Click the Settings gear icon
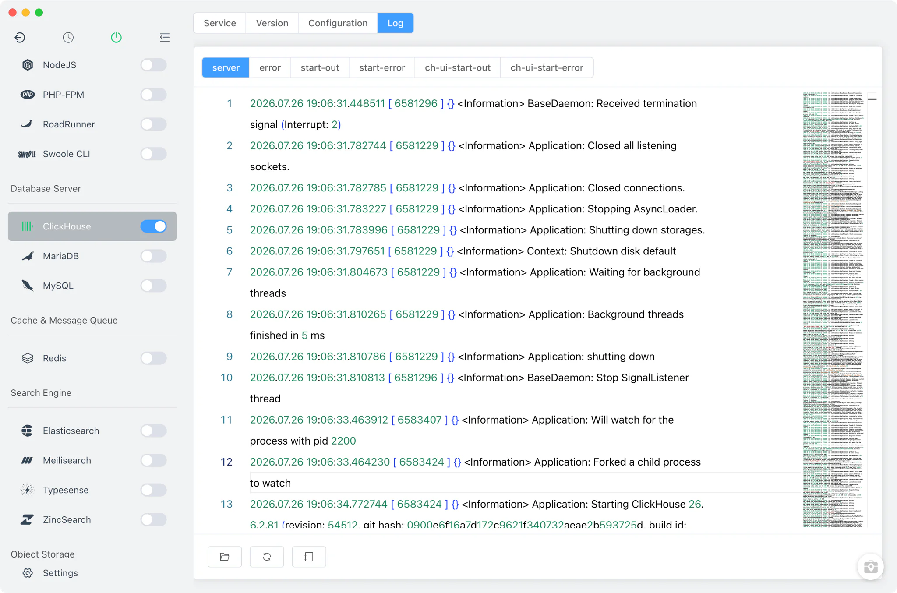 28,573
